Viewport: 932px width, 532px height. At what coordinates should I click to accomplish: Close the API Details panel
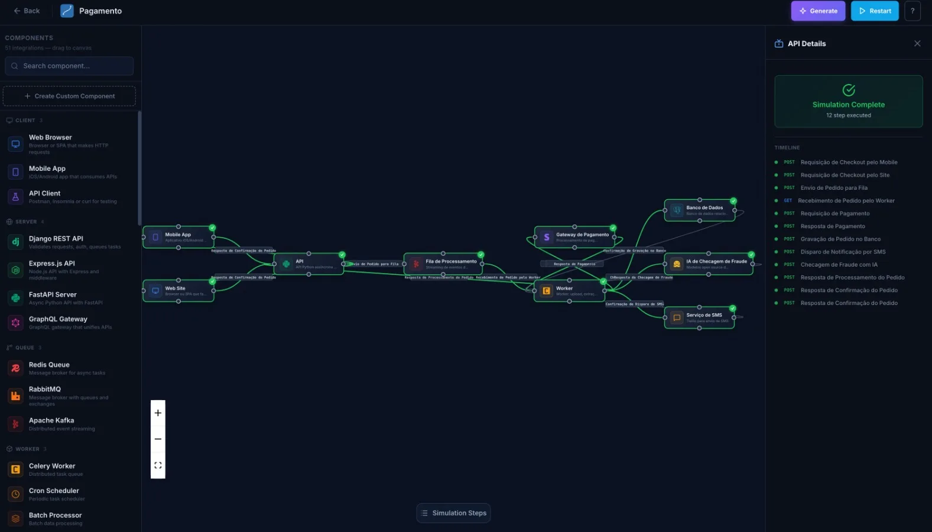pos(917,43)
